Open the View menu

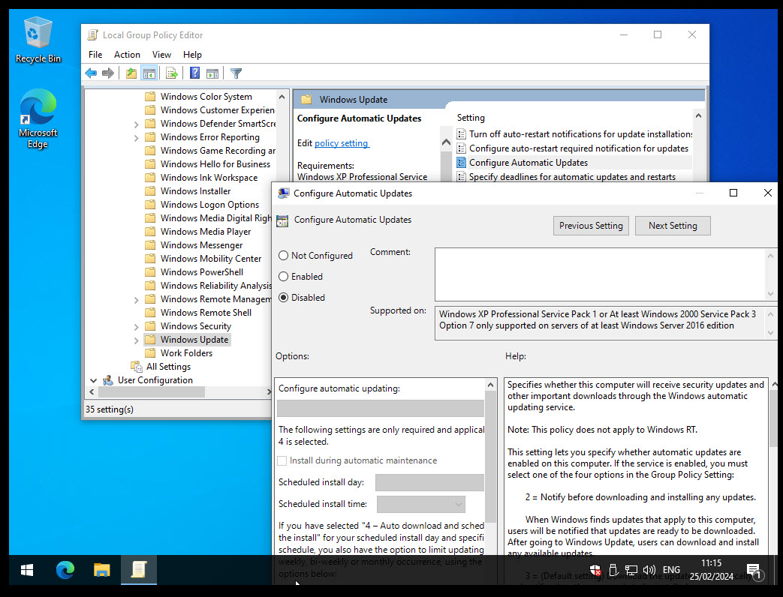pos(161,54)
